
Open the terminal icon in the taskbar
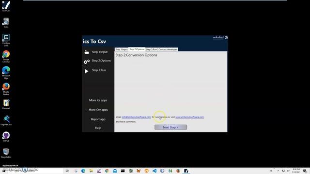123,171
